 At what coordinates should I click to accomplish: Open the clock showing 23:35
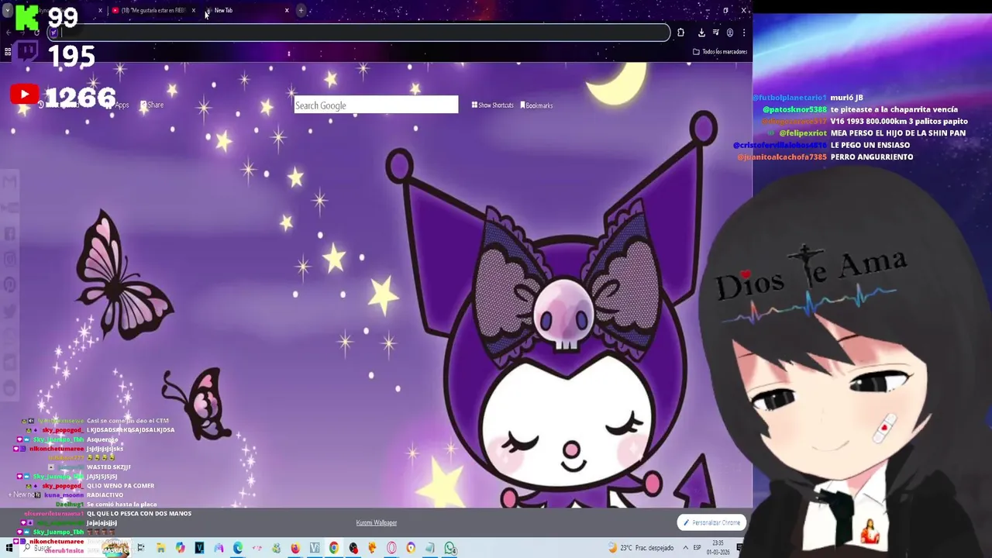click(718, 548)
